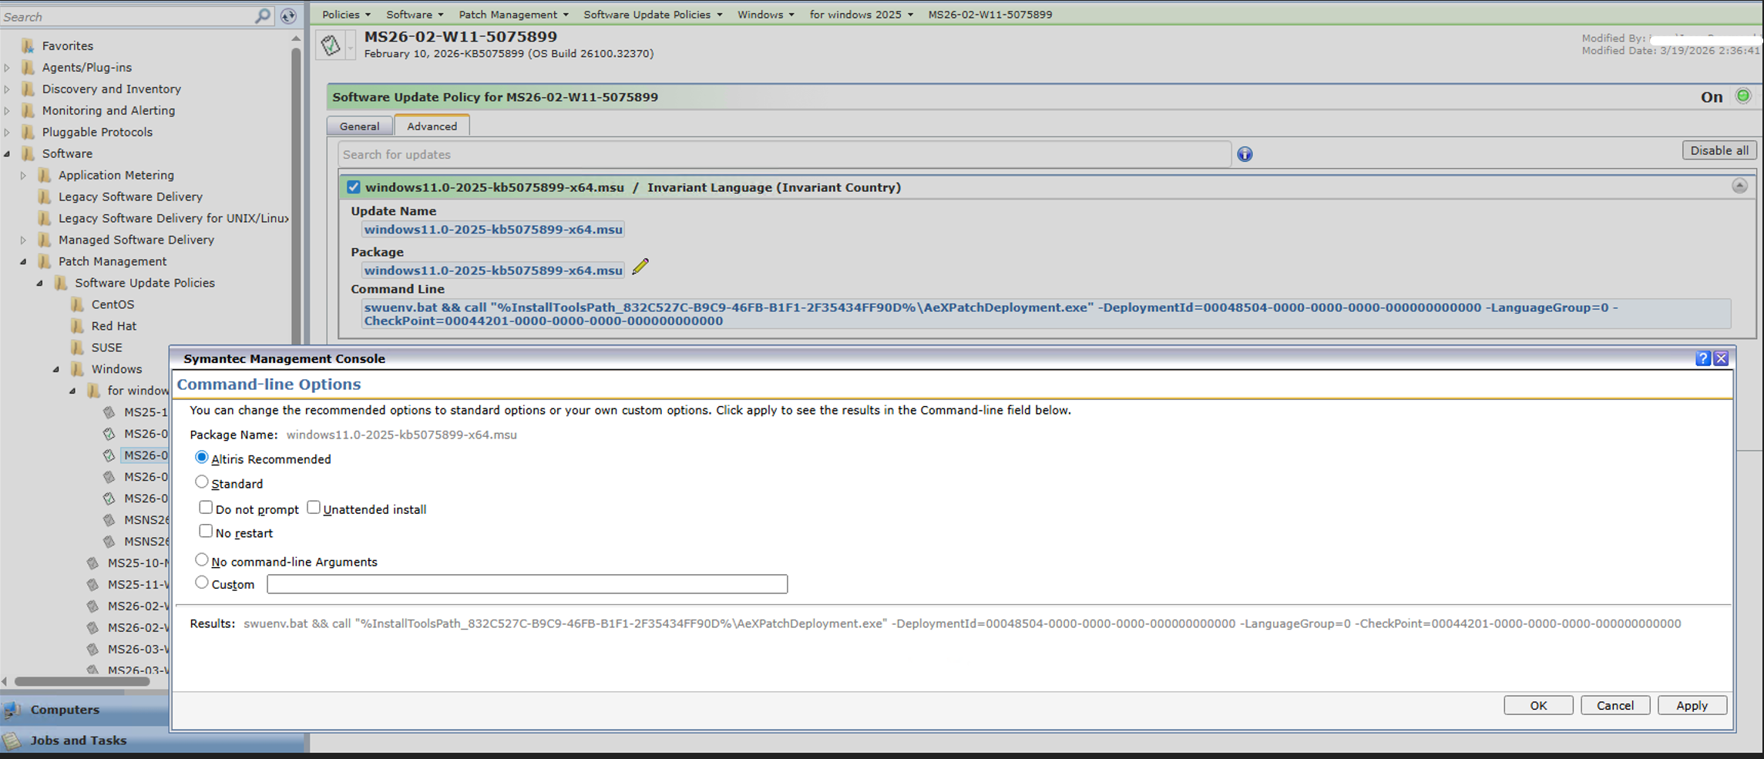Click the policy icon beside the MS26-02-W11-5075899 title
Image resolution: width=1764 pixels, height=759 pixels.
click(331, 45)
